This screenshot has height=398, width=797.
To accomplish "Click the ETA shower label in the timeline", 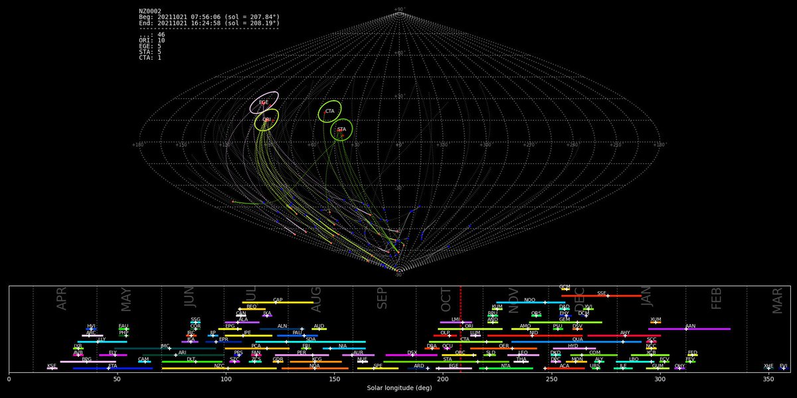I will click(113, 365).
